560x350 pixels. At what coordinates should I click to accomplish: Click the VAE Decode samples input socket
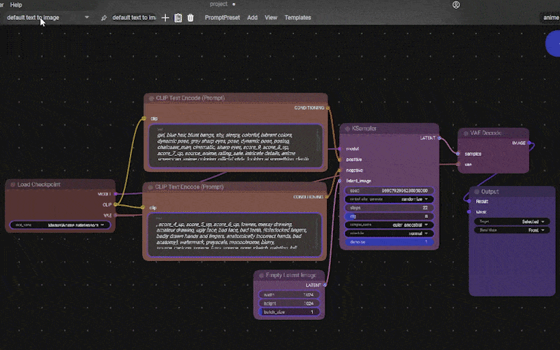[x=458, y=154]
